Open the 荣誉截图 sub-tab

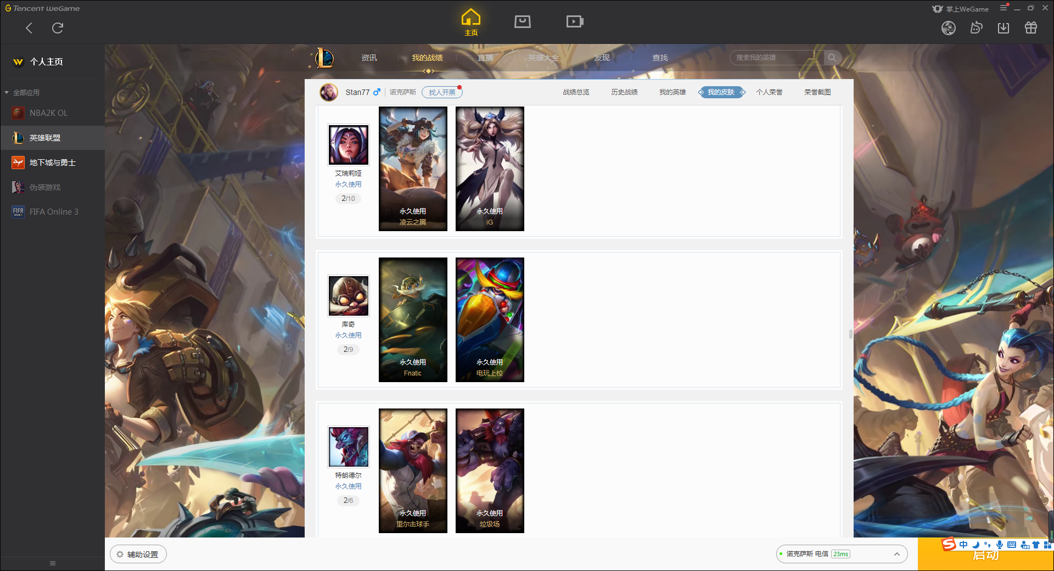pyautogui.click(x=817, y=92)
